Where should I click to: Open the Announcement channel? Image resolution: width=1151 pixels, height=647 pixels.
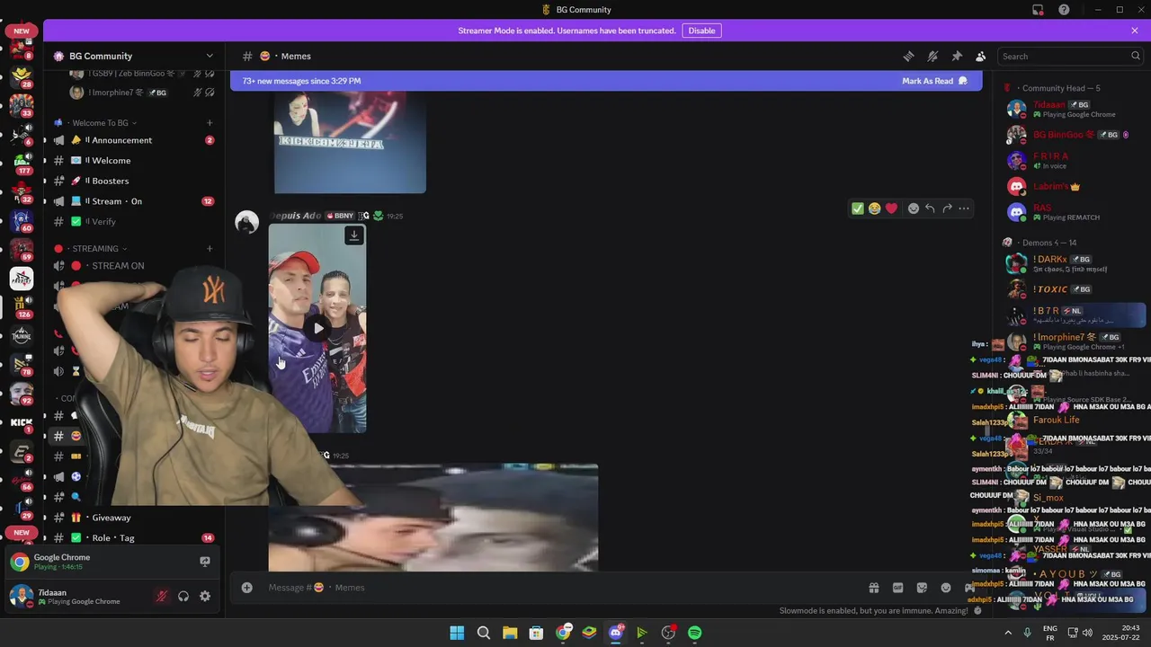[135, 140]
